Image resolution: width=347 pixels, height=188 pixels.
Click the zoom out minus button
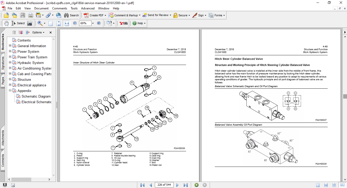[75, 23]
